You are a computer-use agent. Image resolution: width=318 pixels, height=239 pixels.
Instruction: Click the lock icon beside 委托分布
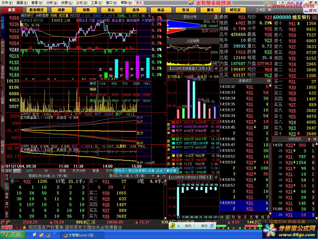[x=216, y=17]
